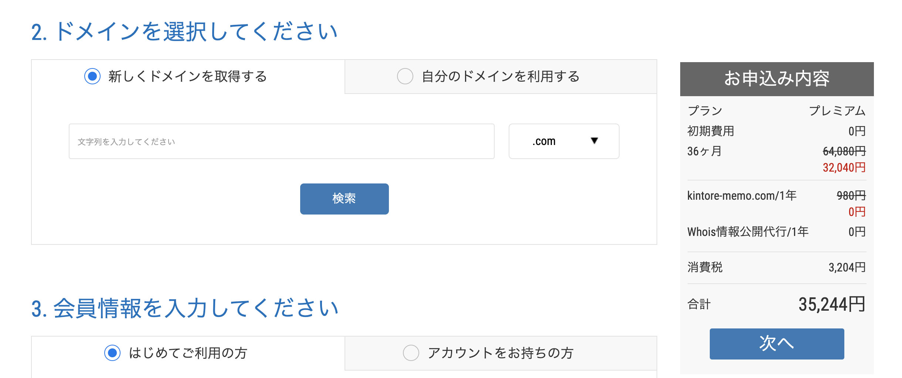Screen dimensions: 902x378
Task: Click the お申込み内容 summary header
Action: point(777,79)
